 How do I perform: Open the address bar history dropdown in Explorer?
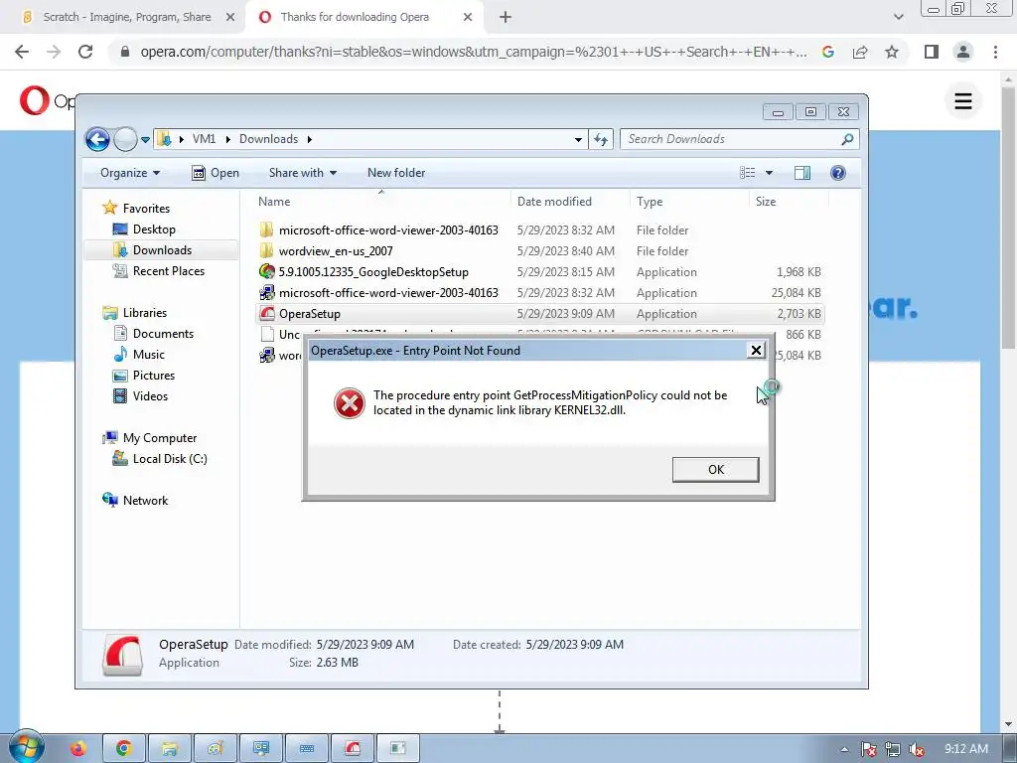[x=578, y=139]
